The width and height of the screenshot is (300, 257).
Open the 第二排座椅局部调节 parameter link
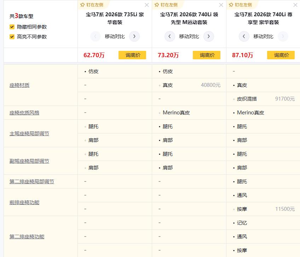click(x=32, y=181)
